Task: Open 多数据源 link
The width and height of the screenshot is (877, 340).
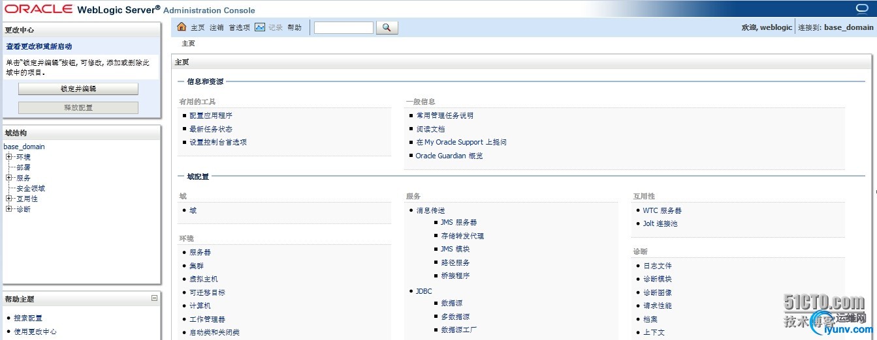Action: pos(455,317)
